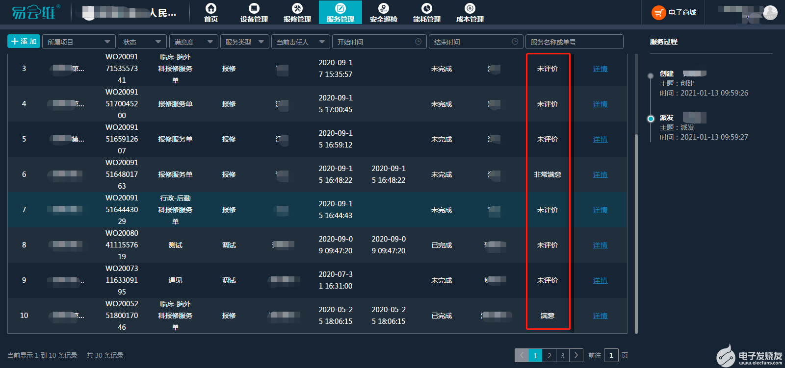Viewport: 785px width, 368px height.
Task: Open the 设备管理 equipment icon
Action: point(254,8)
